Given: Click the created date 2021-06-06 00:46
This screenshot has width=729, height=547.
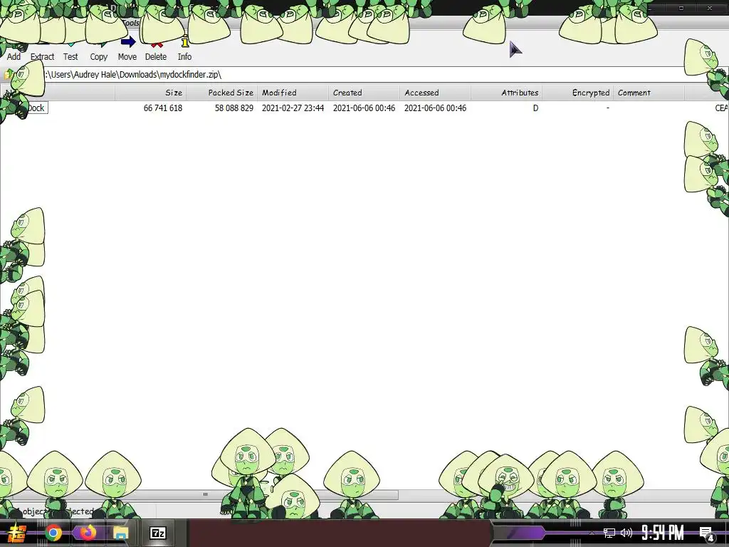Looking at the screenshot, I should (x=364, y=108).
